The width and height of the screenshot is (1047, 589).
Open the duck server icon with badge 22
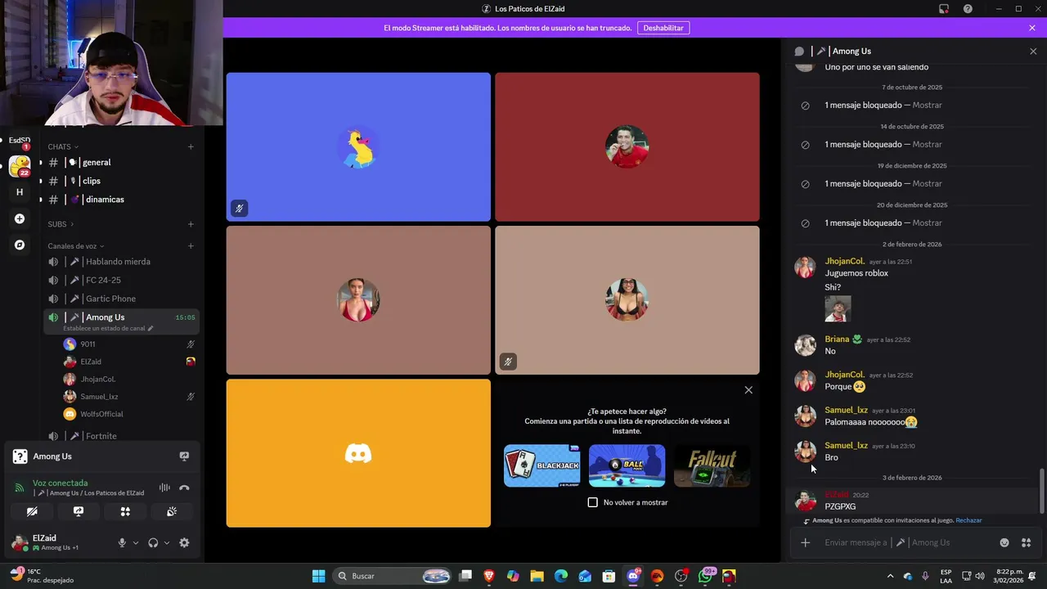tap(20, 166)
